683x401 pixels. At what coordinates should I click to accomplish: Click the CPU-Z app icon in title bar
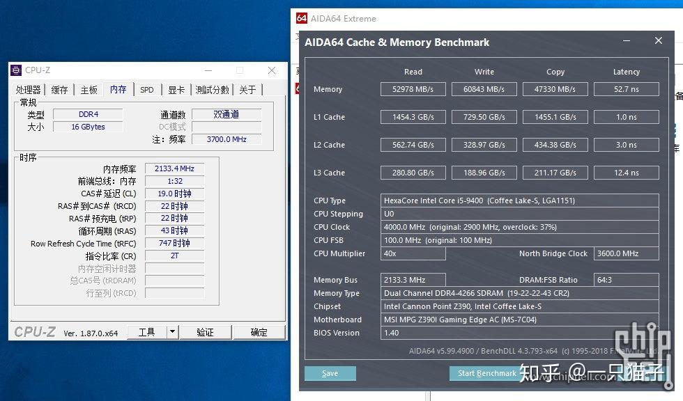16,70
